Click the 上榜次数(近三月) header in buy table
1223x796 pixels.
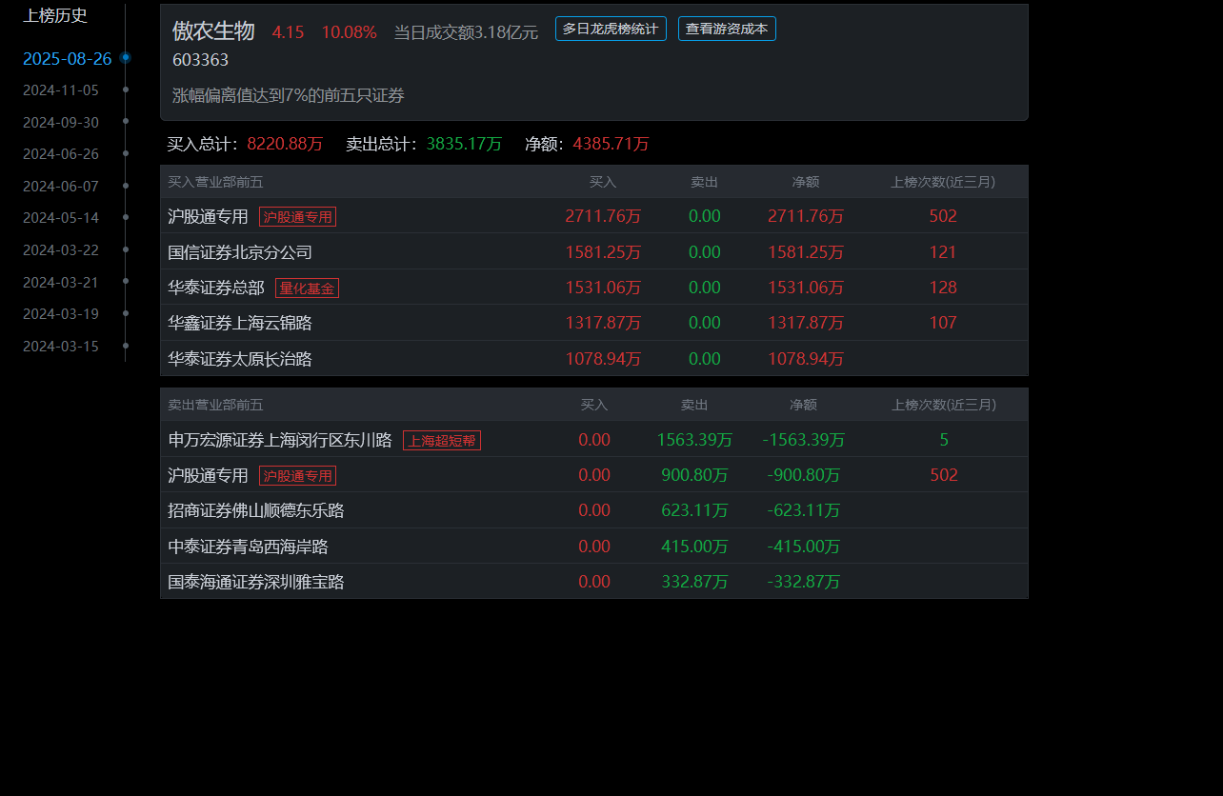pos(943,182)
